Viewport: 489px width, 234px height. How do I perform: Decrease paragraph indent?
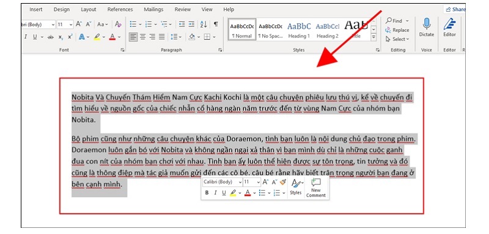pos(182,24)
